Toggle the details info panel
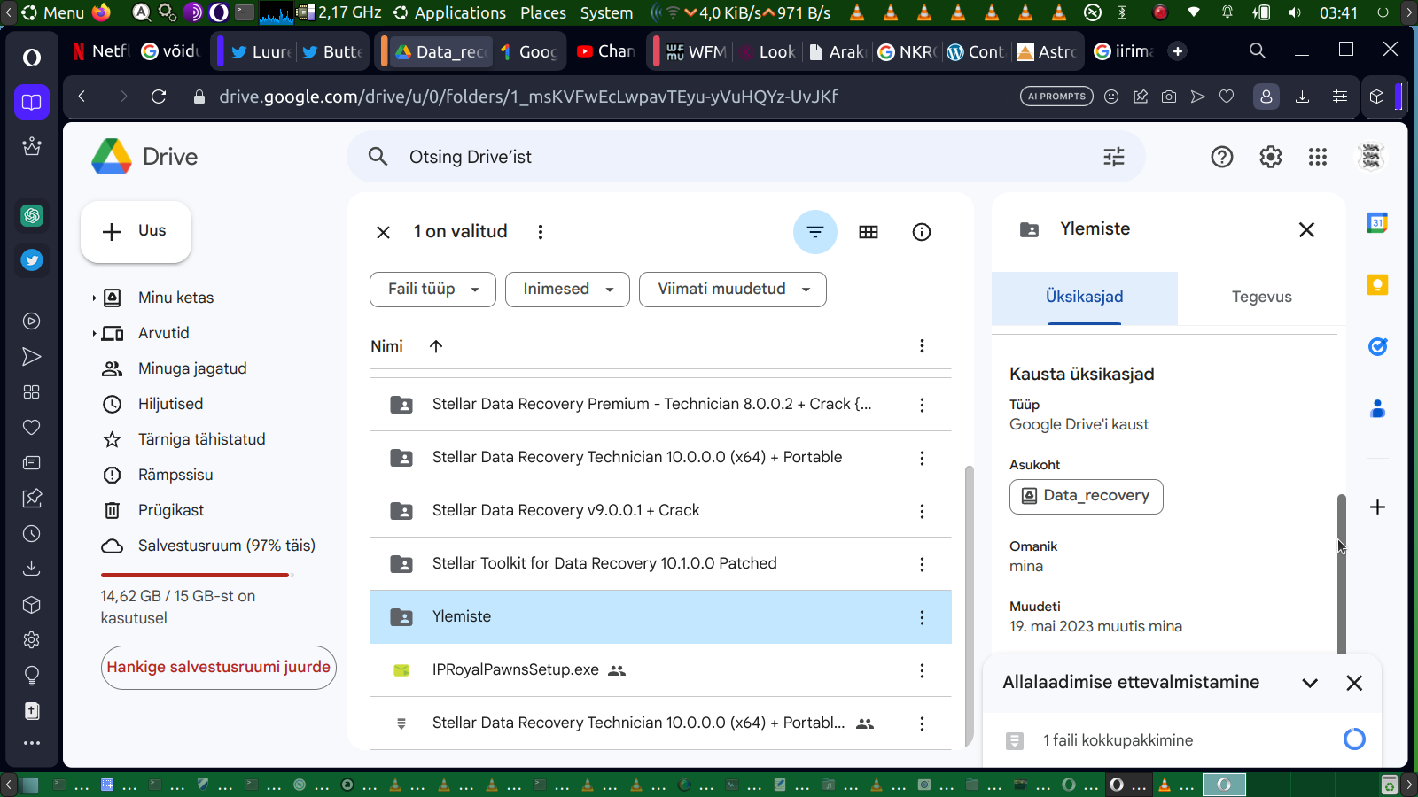Screen dimensions: 1418x797 coord(922,232)
